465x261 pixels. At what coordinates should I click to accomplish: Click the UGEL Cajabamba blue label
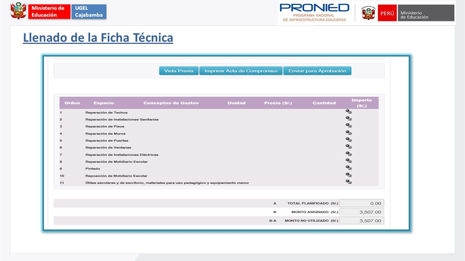(x=89, y=12)
